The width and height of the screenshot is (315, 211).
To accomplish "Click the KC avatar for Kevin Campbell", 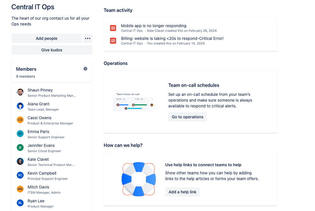I will click(20, 175).
